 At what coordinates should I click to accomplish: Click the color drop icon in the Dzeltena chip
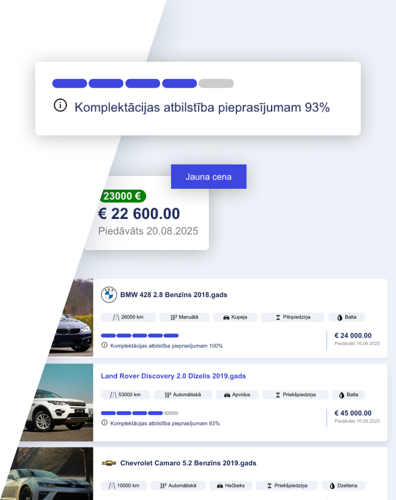pos(332,486)
